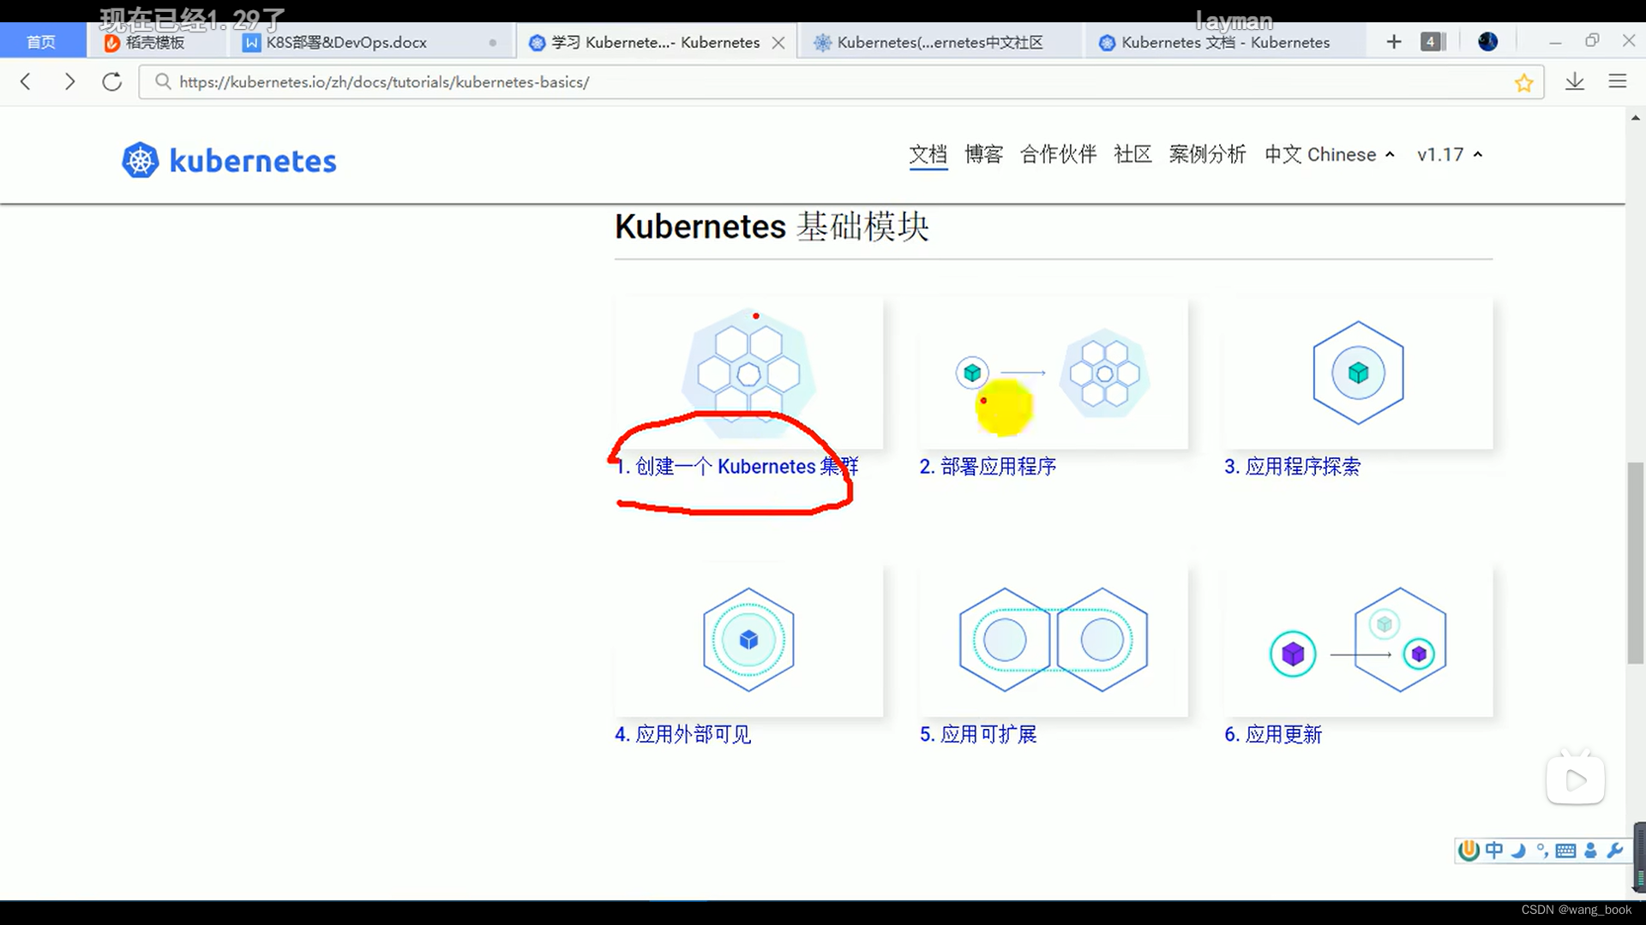
Task: Click the app update image of module 6
Action: coord(1358,640)
